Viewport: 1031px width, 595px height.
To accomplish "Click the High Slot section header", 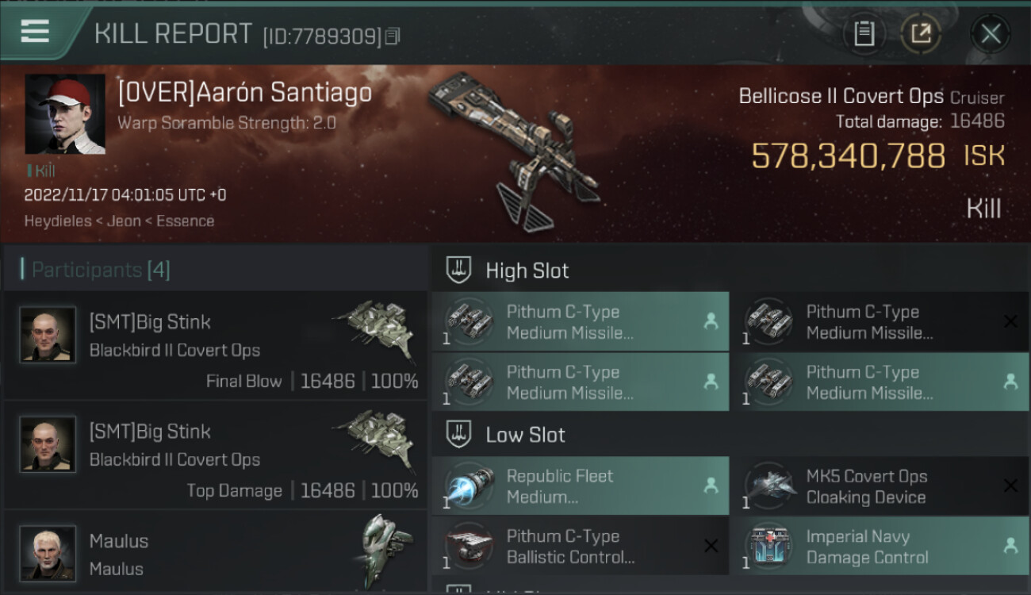I will click(527, 271).
